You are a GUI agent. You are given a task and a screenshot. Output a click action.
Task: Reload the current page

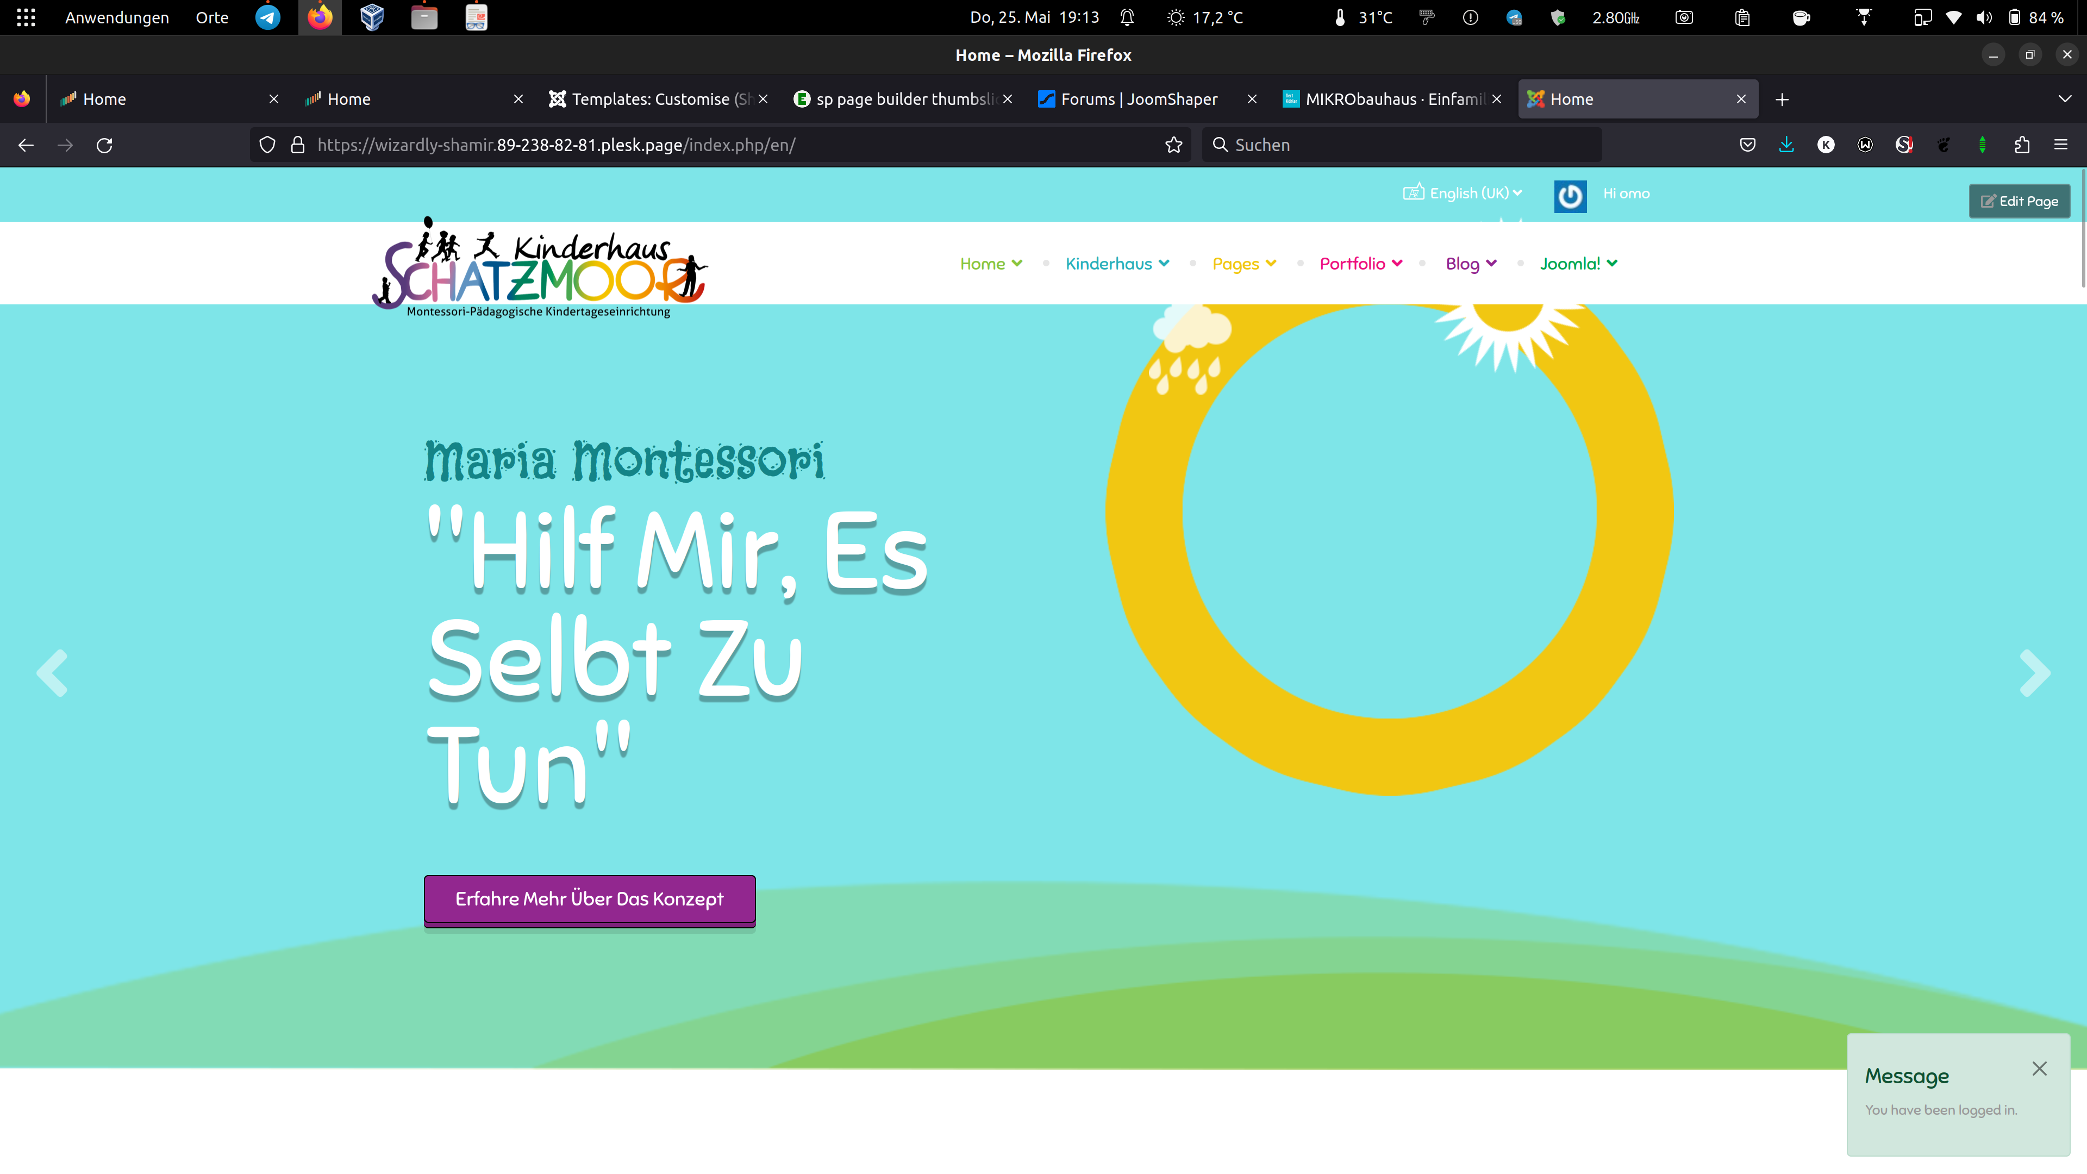tap(104, 145)
